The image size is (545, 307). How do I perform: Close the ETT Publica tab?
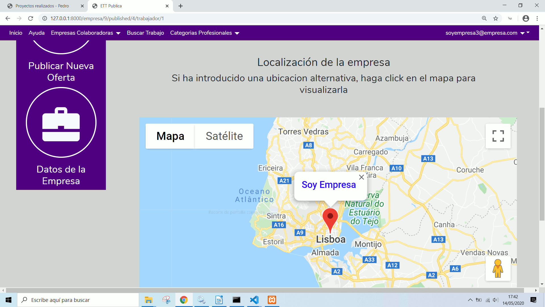point(167,6)
